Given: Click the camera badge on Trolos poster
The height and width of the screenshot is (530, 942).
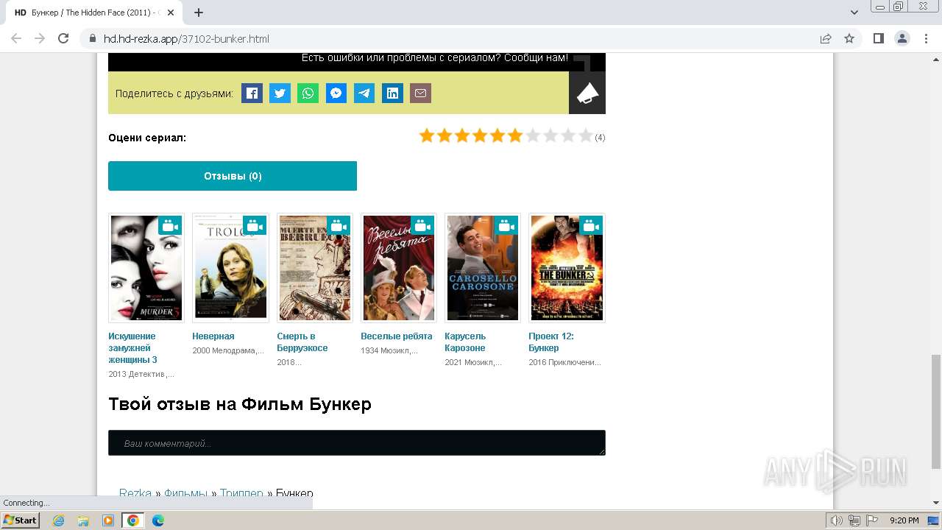Looking at the screenshot, I should (255, 226).
